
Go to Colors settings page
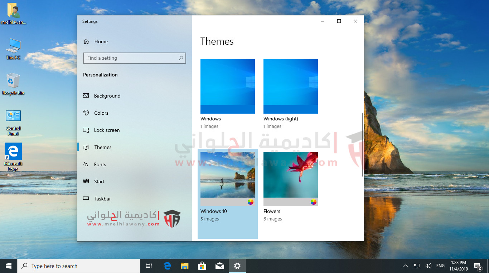pyautogui.click(x=101, y=113)
